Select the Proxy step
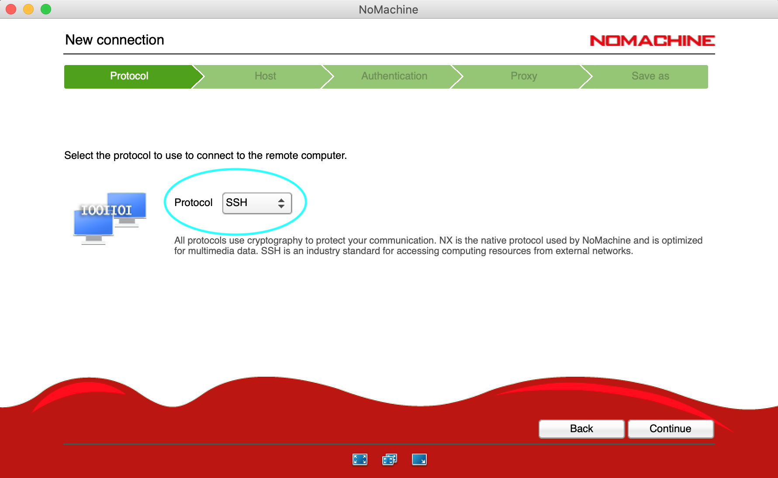 pyautogui.click(x=523, y=76)
